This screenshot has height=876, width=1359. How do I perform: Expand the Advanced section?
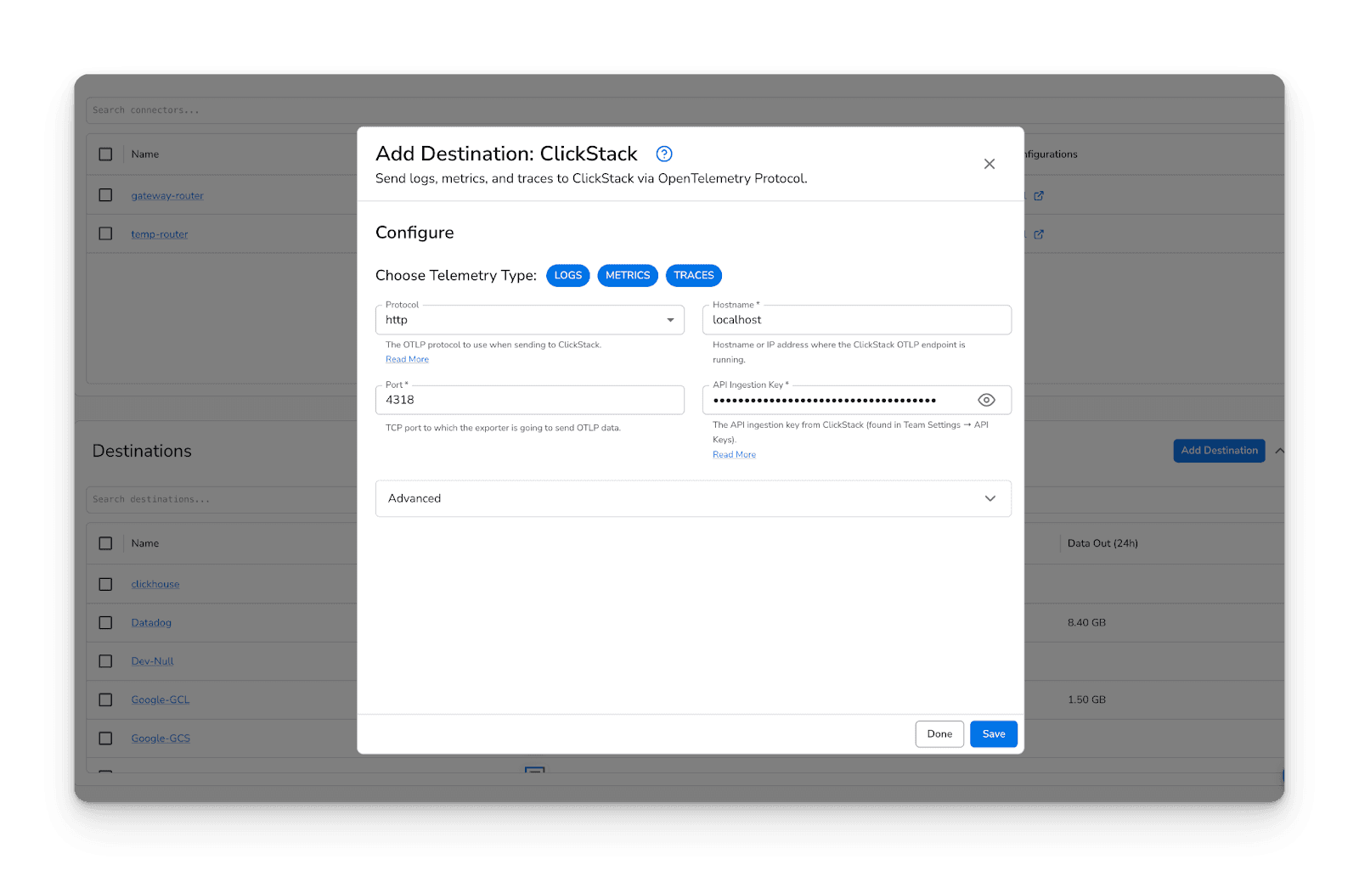(x=692, y=498)
